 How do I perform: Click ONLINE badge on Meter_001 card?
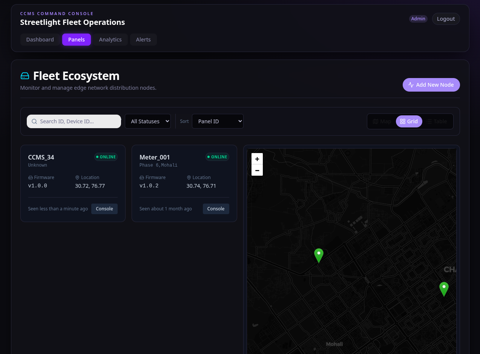pyautogui.click(x=217, y=157)
